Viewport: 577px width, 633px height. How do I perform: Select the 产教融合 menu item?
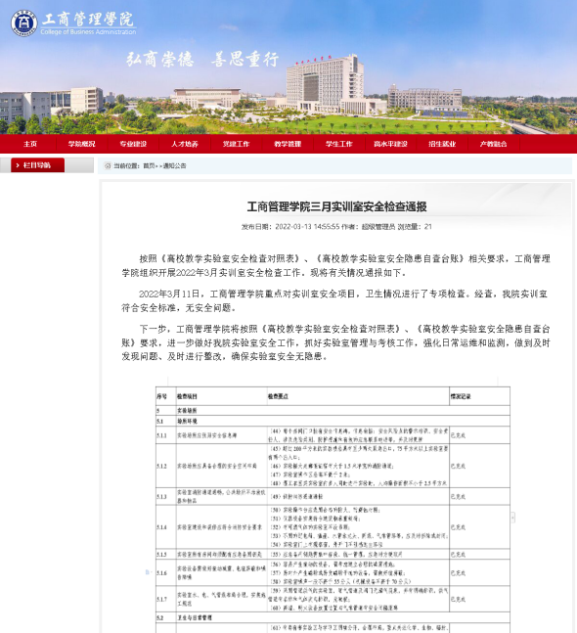click(x=494, y=144)
